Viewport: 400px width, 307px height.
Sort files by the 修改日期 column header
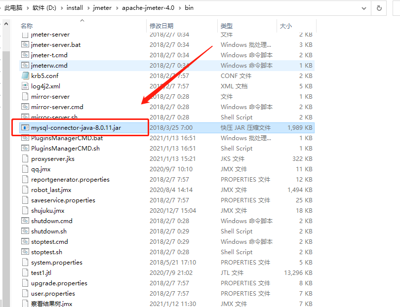pos(161,26)
